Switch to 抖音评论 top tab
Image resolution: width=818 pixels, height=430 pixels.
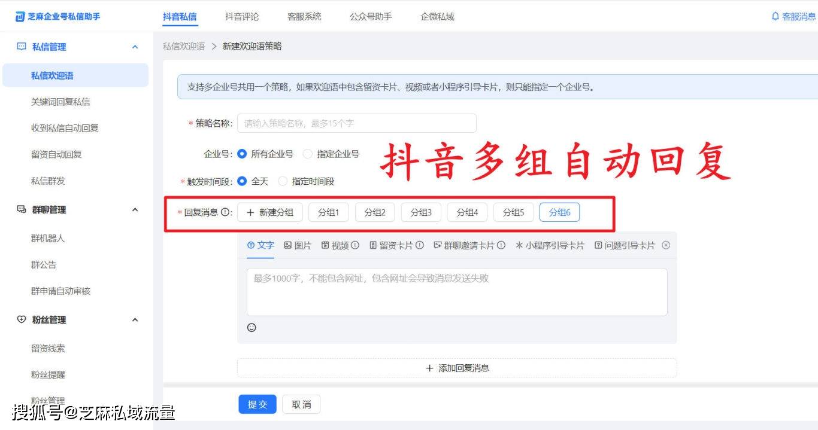pos(242,17)
